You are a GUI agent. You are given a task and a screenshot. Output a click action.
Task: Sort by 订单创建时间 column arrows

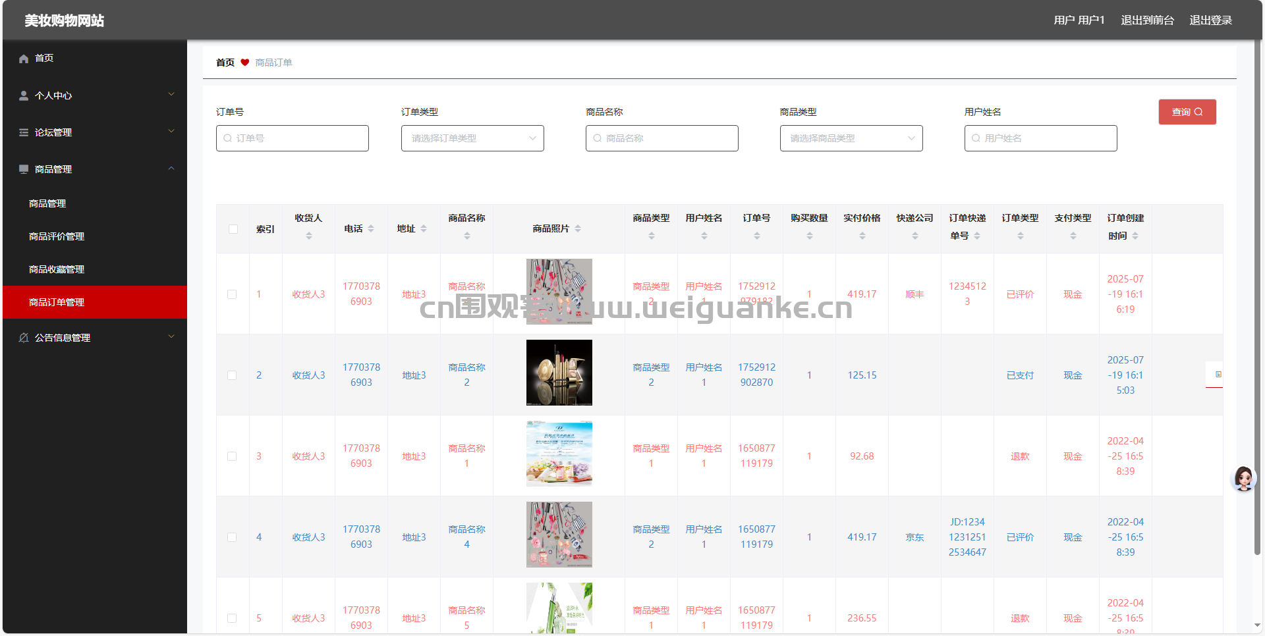(1135, 236)
